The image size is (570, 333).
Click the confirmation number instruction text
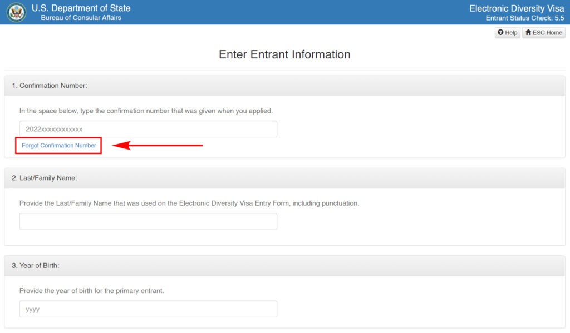tap(146, 111)
